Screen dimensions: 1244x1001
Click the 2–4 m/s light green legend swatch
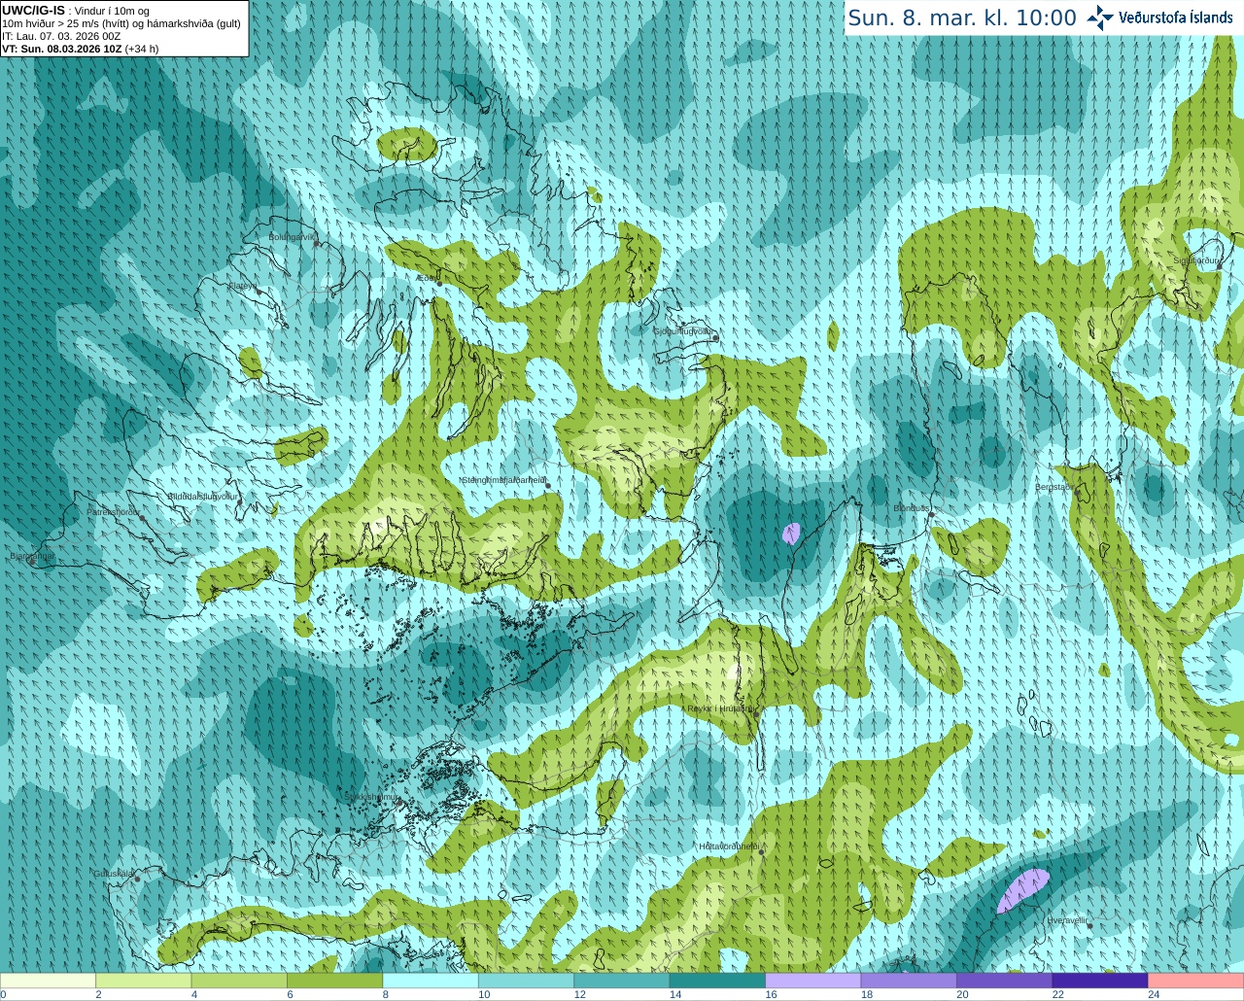click(x=144, y=981)
